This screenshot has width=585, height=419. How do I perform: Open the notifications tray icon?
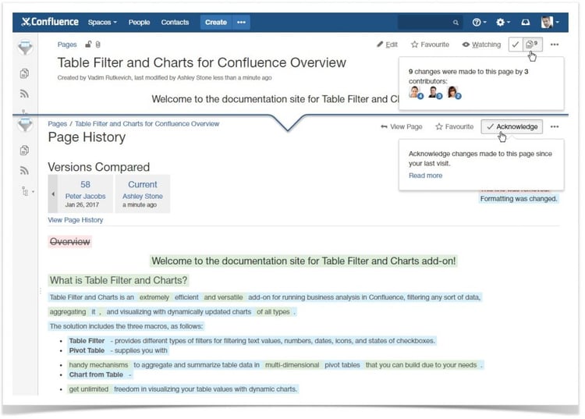pos(526,23)
